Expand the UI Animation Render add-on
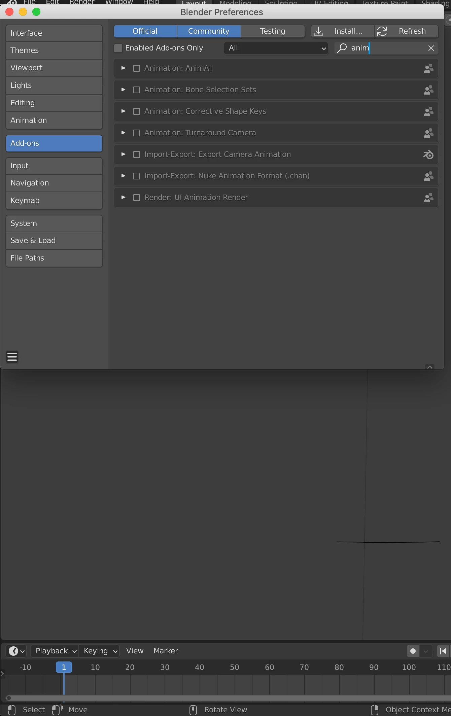The height and width of the screenshot is (716, 451). tap(124, 198)
